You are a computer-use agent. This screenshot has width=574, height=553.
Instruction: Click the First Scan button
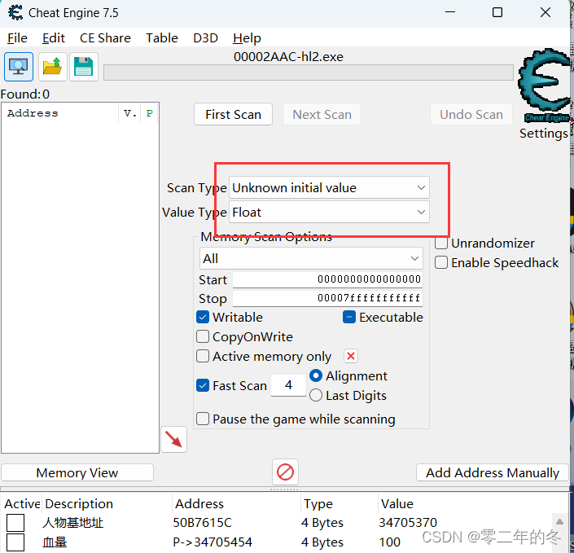tap(233, 114)
